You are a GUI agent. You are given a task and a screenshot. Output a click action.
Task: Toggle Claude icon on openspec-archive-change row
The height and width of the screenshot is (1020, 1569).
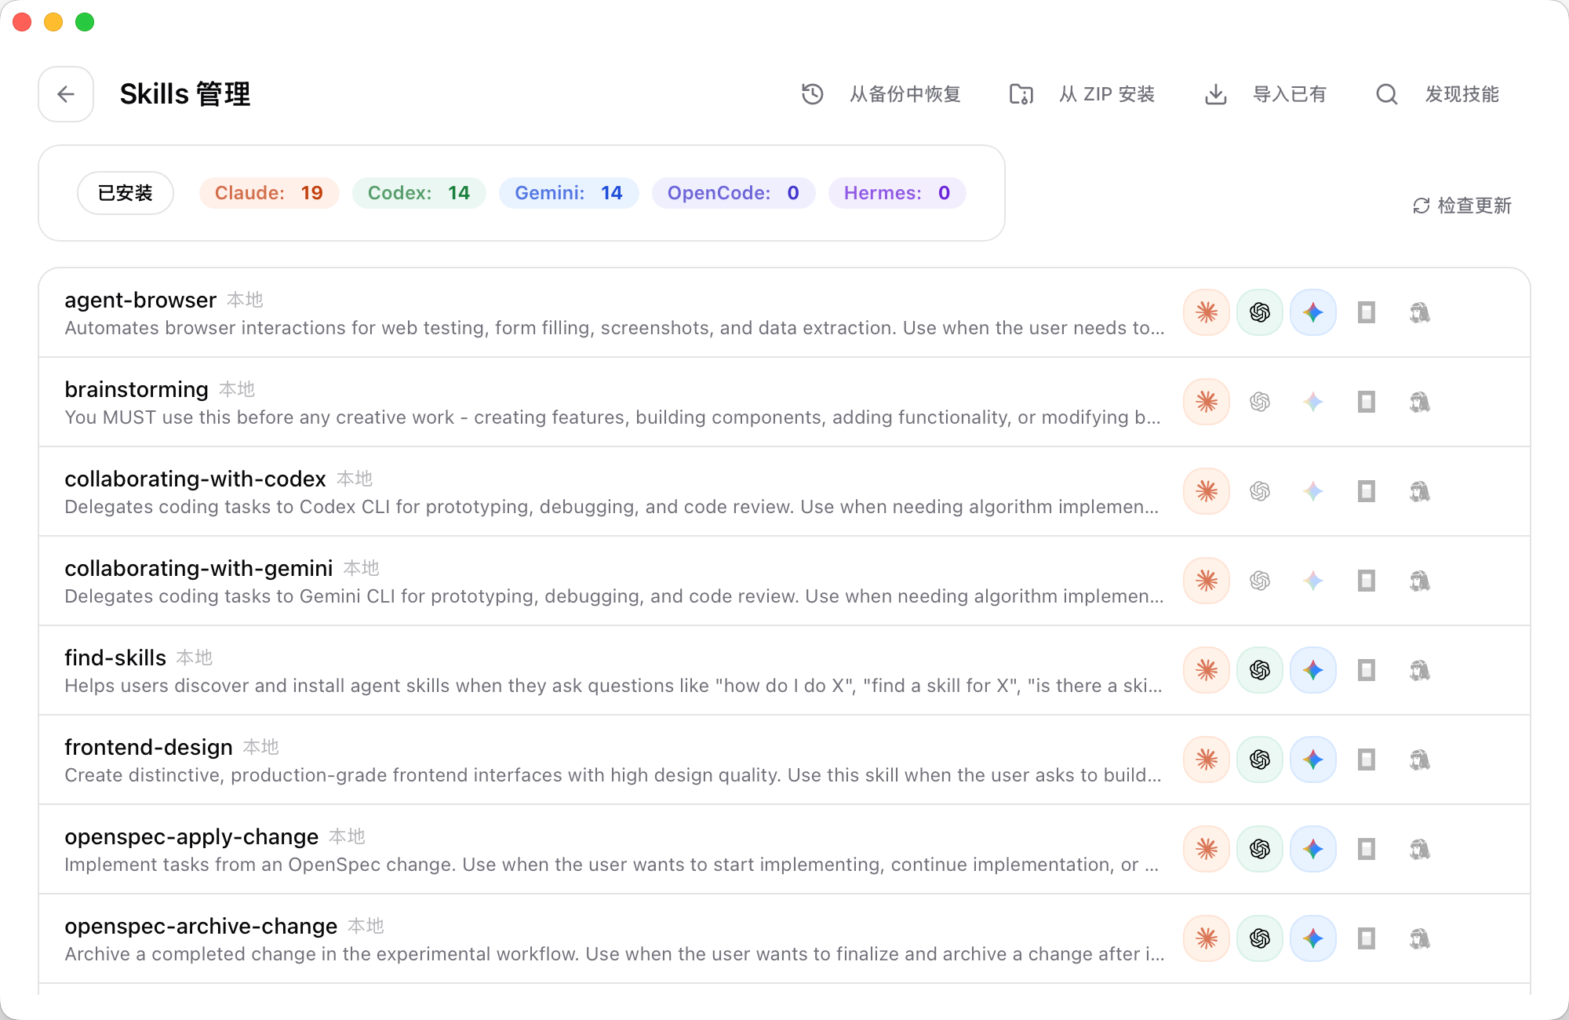tap(1207, 938)
